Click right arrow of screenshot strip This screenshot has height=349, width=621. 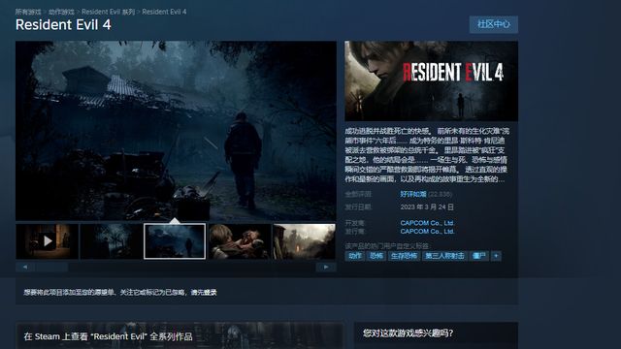point(326,268)
